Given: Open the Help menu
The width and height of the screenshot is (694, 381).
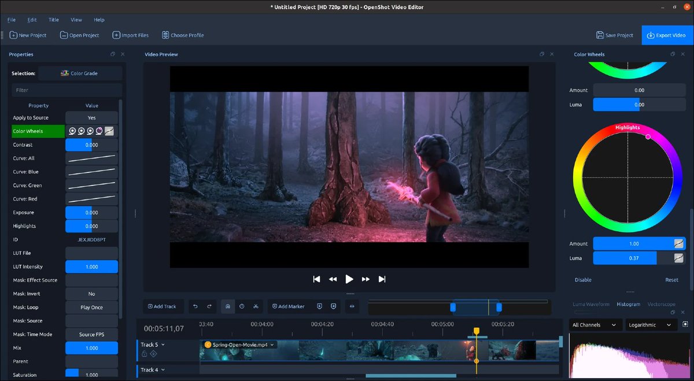Looking at the screenshot, I should coord(99,20).
